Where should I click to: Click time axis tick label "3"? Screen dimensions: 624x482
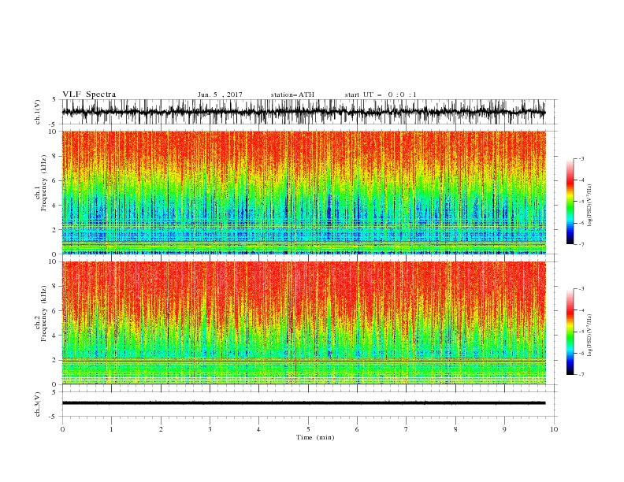click(x=210, y=429)
